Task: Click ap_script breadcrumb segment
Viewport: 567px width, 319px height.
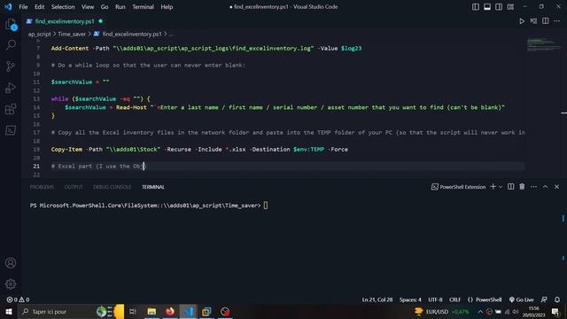Action: (39, 34)
